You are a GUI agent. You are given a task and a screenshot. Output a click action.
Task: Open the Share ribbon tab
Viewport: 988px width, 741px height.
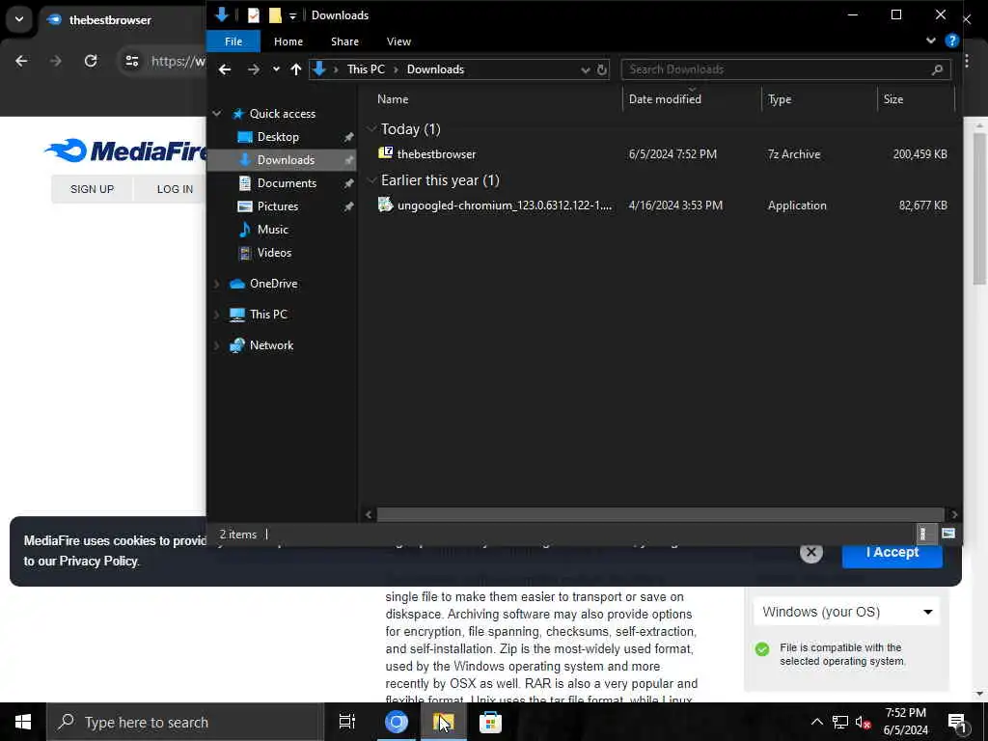click(344, 41)
